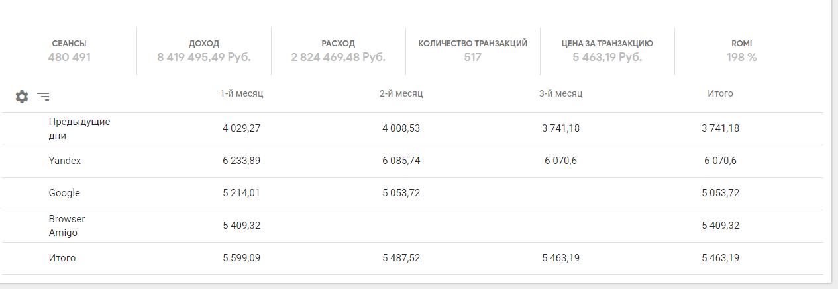Select the Yandex row label

coord(65,161)
